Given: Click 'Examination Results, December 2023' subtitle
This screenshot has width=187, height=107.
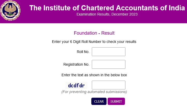Looking at the screenshot, I should coord(107,14).
